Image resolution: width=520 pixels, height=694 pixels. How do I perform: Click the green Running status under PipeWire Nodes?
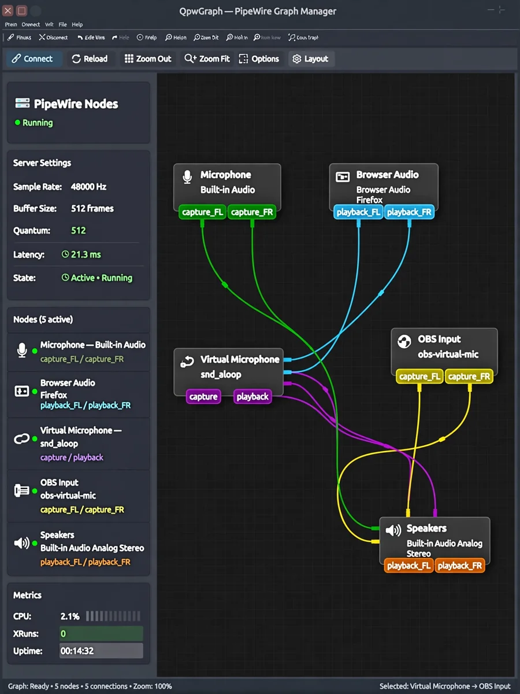coord(34,123)
